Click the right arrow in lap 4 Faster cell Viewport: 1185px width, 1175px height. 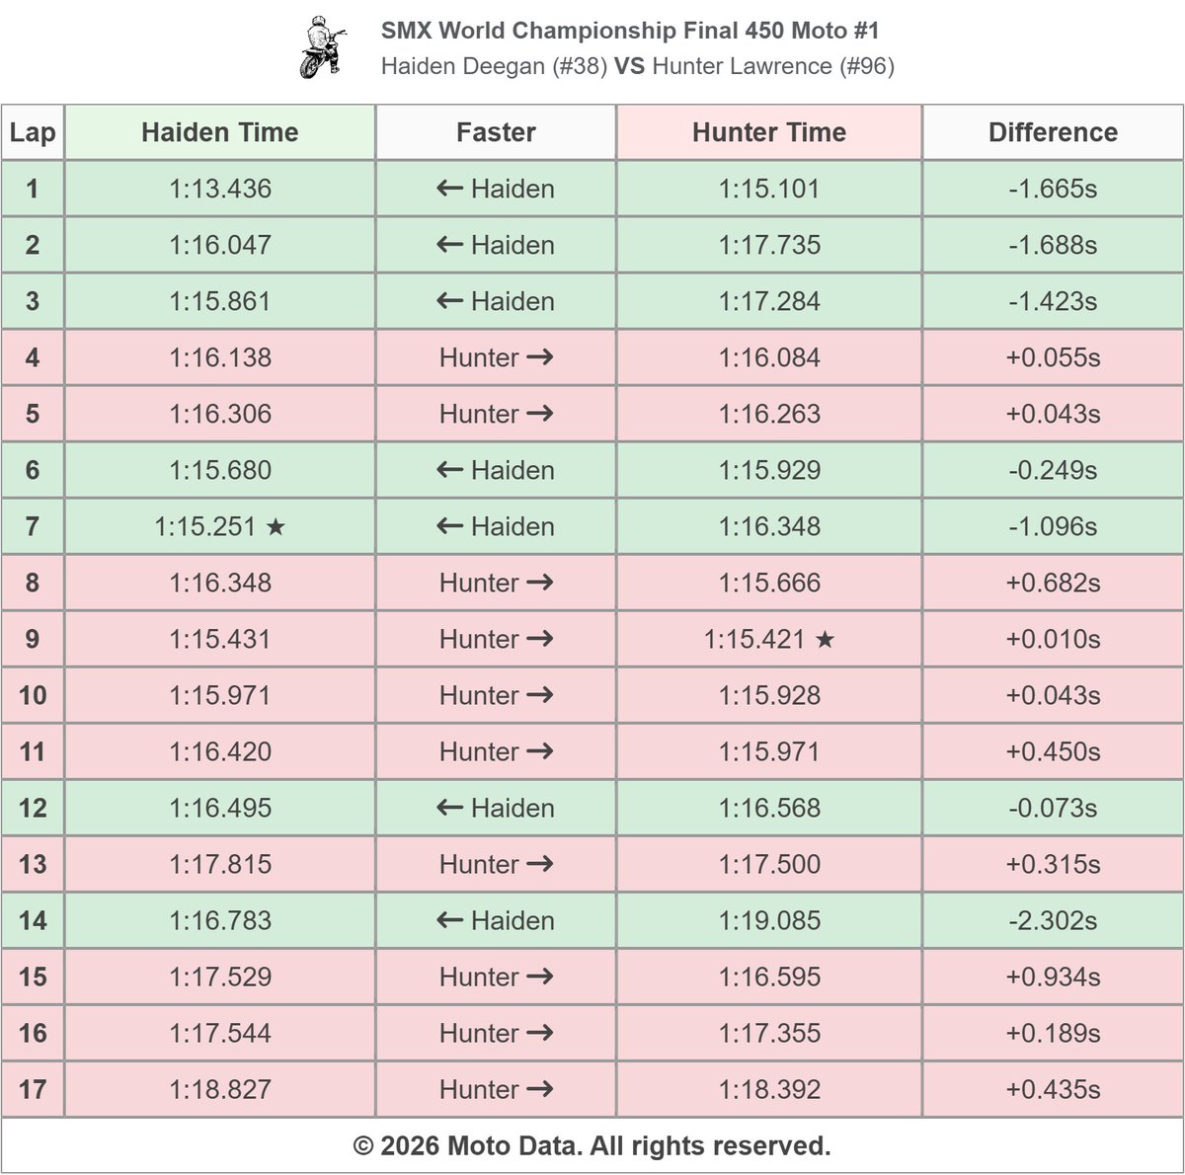tap(540, 357)
